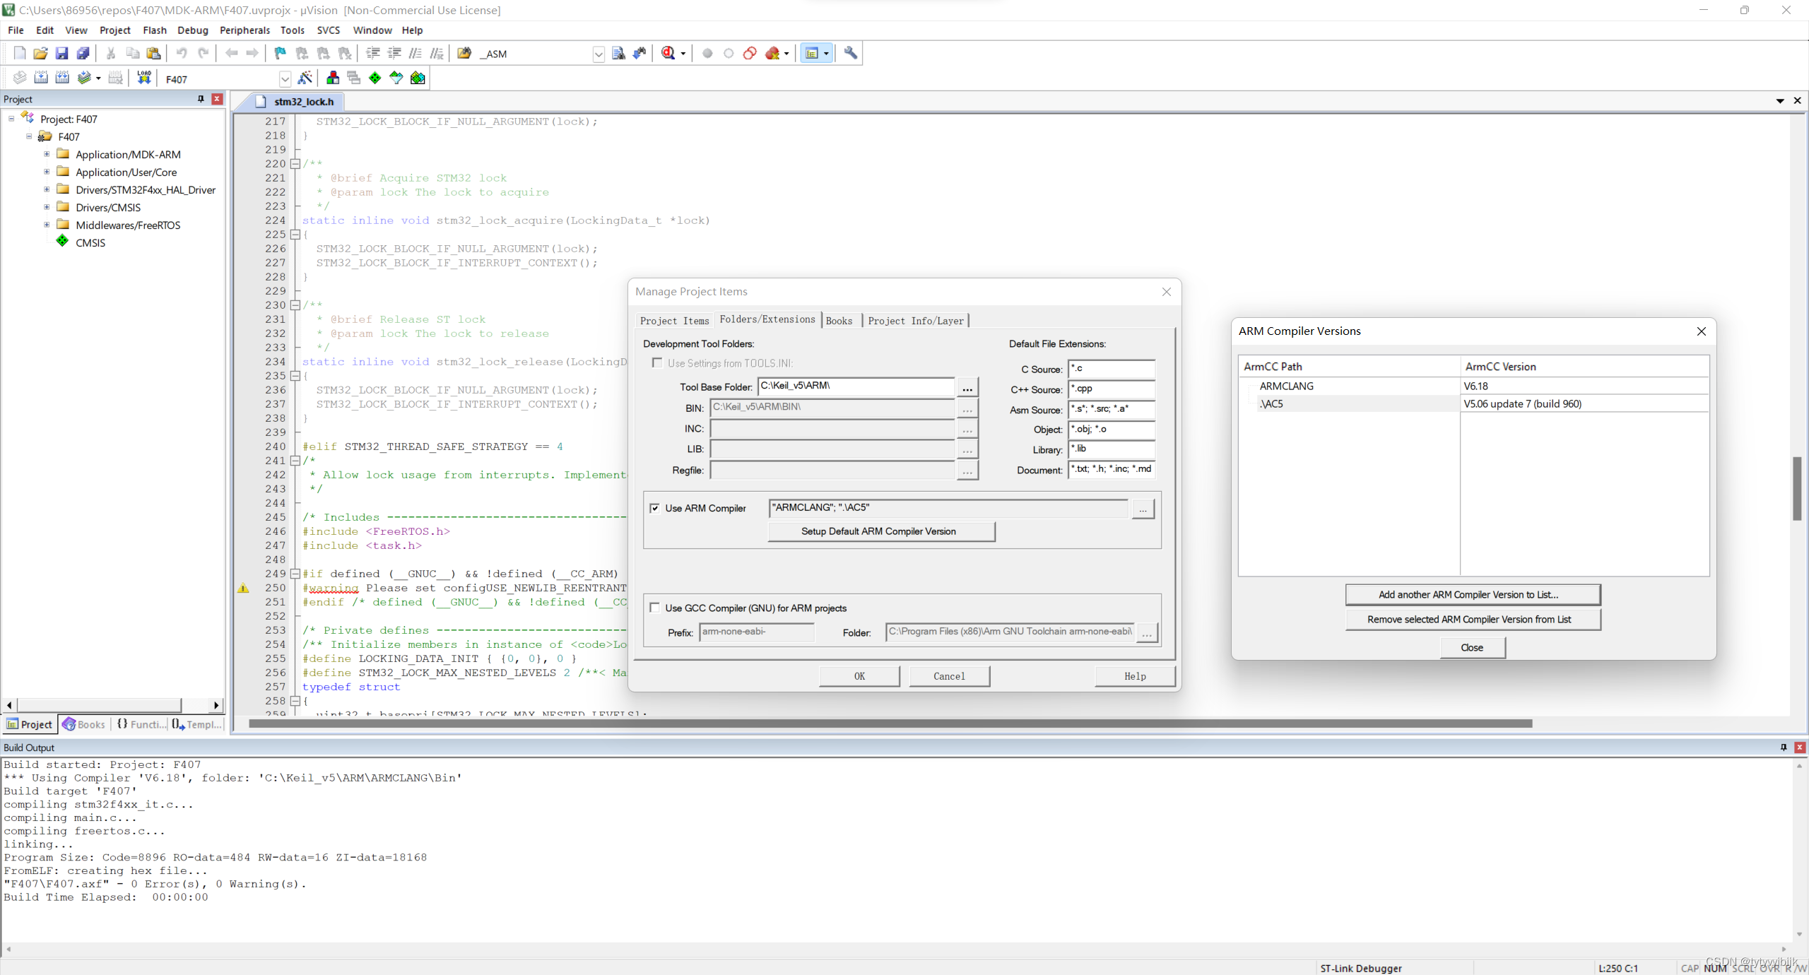Switch to the Project Info/Layer tab
Screen dimensions: 1809x975
915,321
